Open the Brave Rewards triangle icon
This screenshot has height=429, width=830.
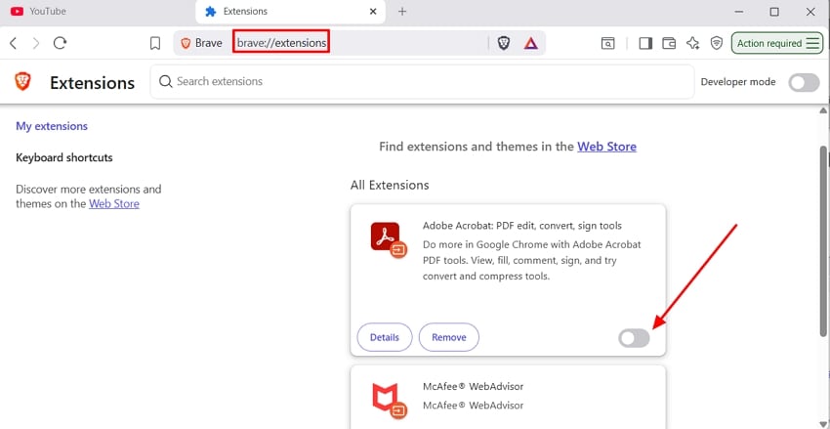pyautogui.click(x=530, y=43)
